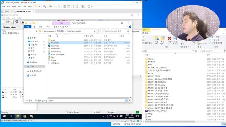Select the chart folder

[53, 40]
